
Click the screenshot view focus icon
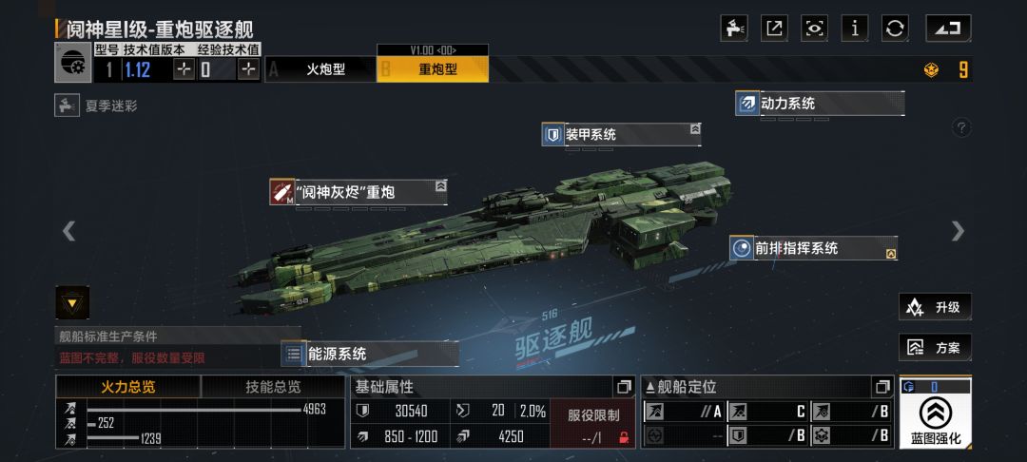[x=814, y=29]
